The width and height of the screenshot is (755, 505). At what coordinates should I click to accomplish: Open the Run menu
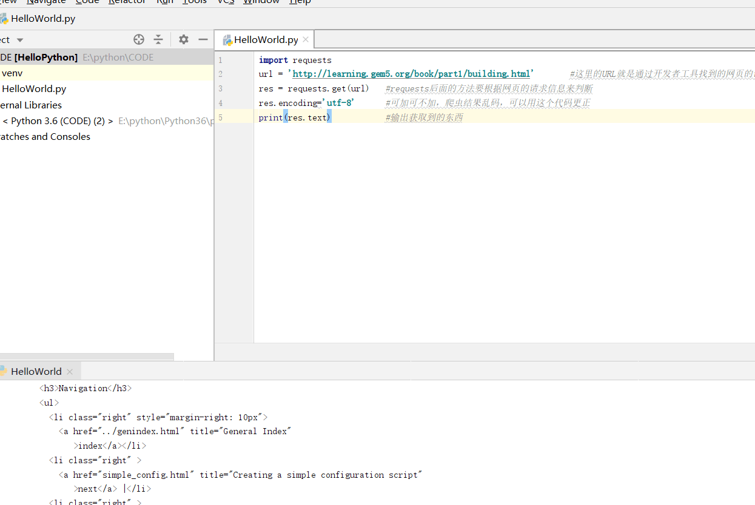(x=164, y=2)
